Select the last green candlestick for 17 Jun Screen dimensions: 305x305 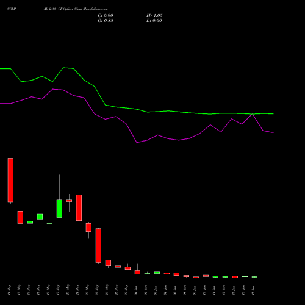[x=254, y=277]
